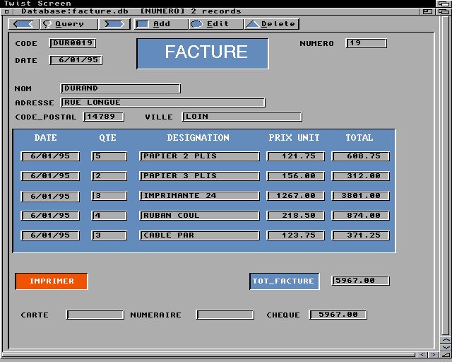Viewport: 452px width, 362px height.
Task: Click the designation field PAPIER 2 PLIS
Action: click(x=199, y=156)
